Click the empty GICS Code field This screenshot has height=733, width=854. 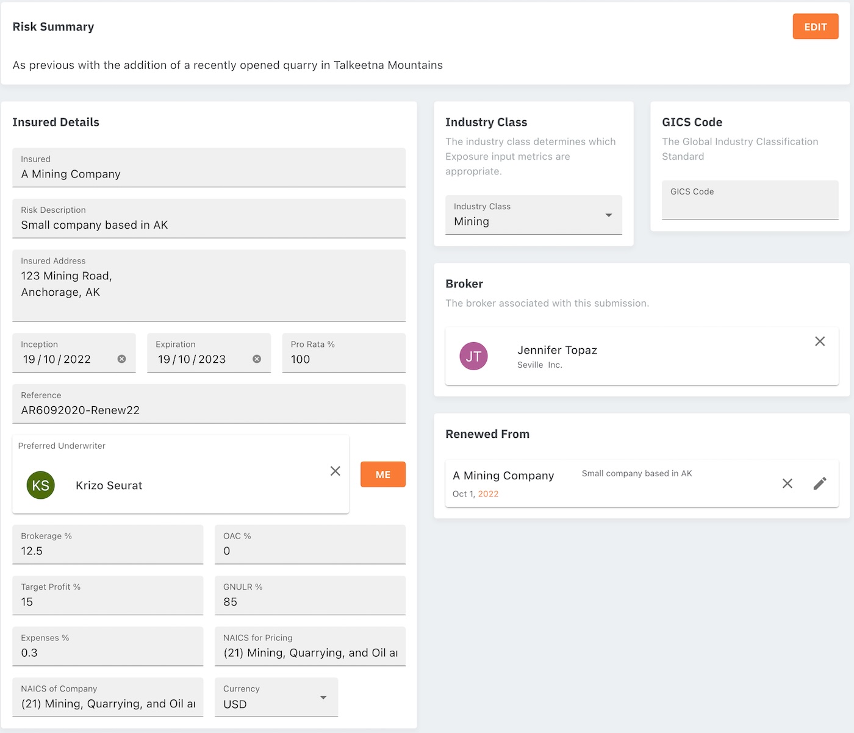pyautogui.click(x=750, y=200)
